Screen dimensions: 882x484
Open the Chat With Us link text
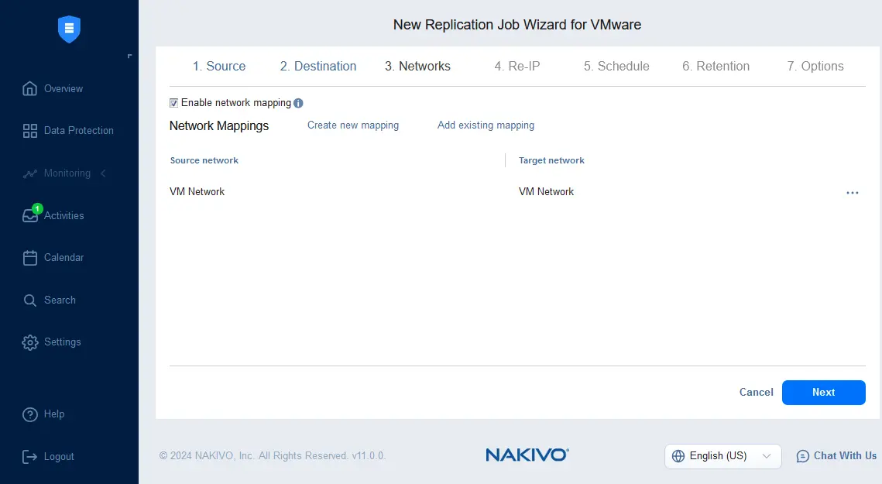click(845, 456)
